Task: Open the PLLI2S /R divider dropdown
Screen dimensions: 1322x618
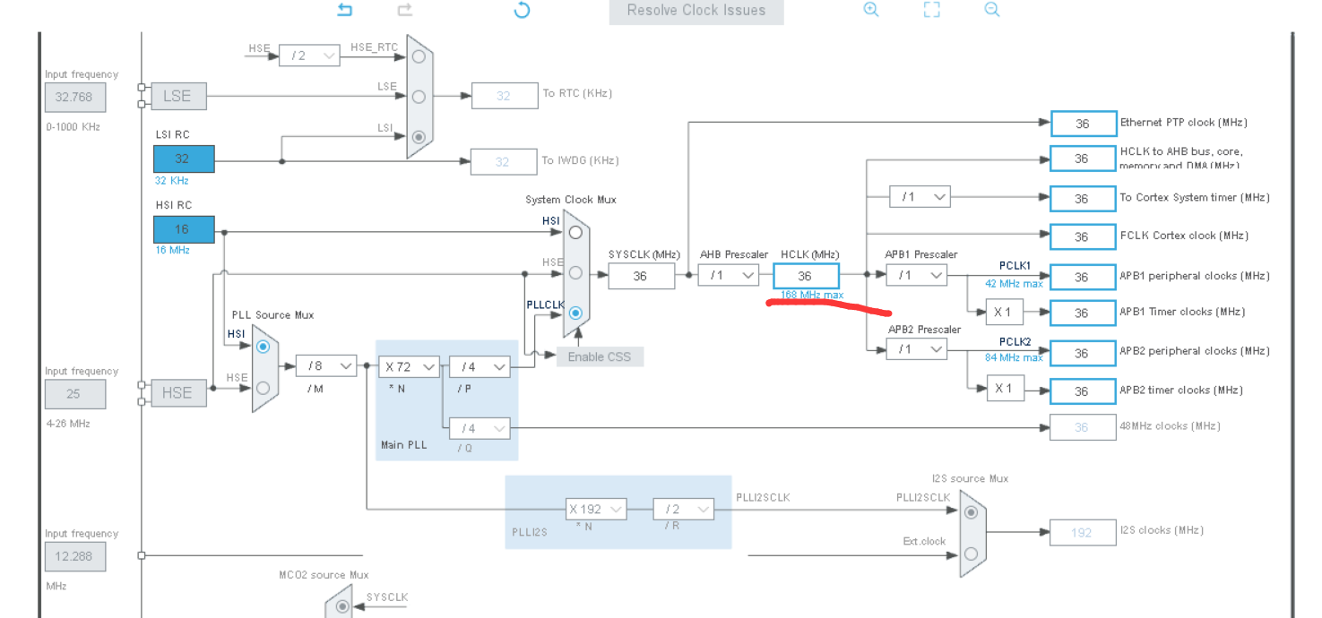Action: tap(684, 509)
